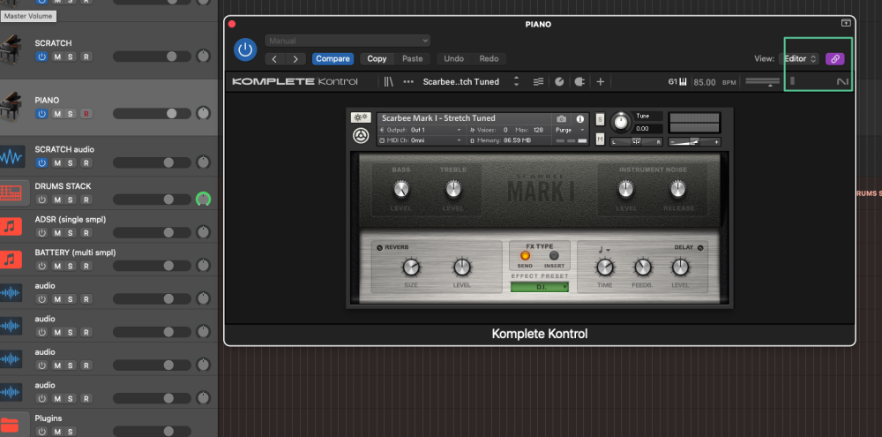This screenshot has width=882, height=437.
Task: Click the Kontakt circular logo icon
Action: click(x=361, y=136)
